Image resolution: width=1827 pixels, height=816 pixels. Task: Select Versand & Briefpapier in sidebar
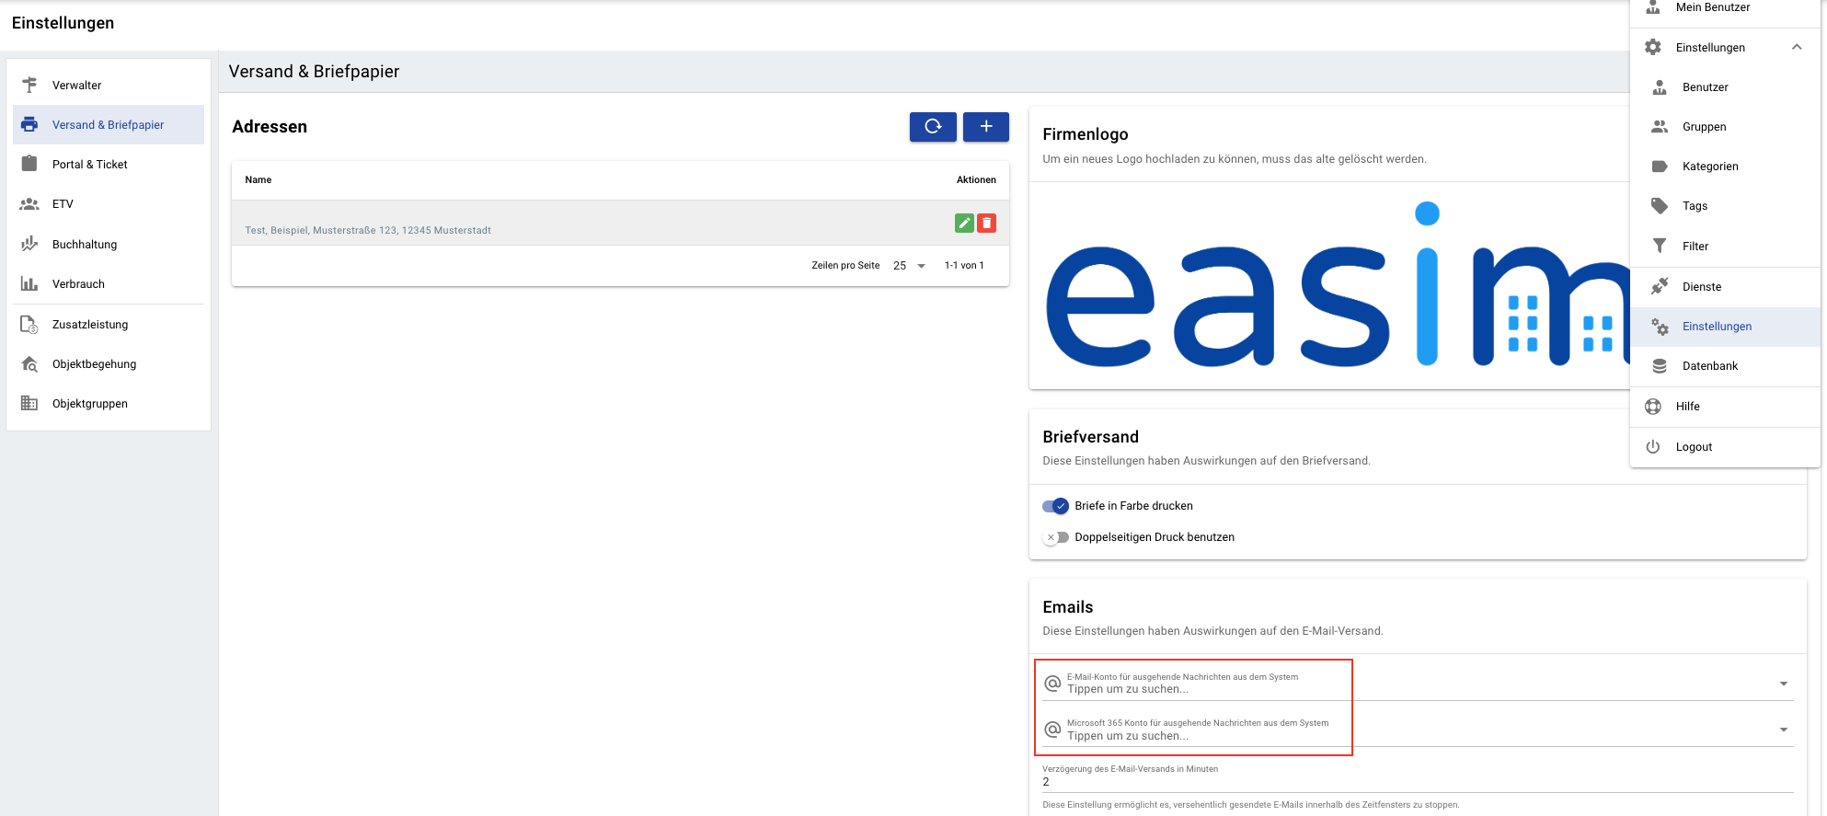click(x=109, y=124)
